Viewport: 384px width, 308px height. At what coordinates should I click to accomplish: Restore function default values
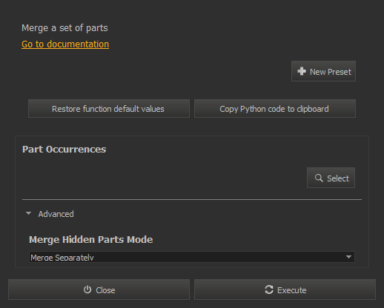(109, 109)
